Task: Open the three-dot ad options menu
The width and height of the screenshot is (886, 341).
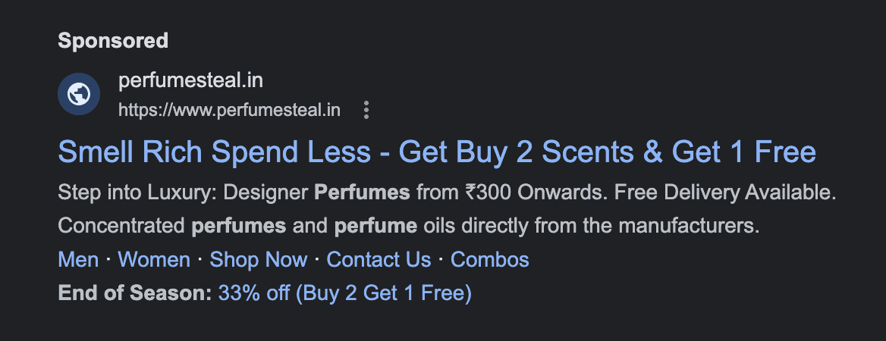Action: tap(366, 111)
